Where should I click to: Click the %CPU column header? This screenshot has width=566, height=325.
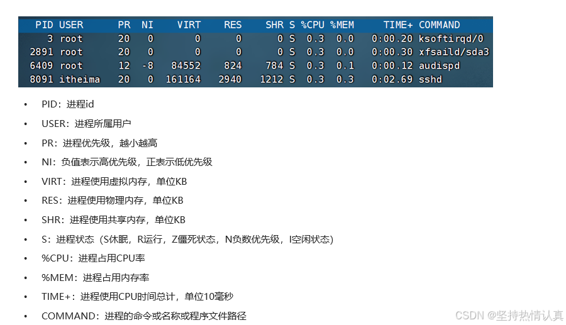pos(313,25)
